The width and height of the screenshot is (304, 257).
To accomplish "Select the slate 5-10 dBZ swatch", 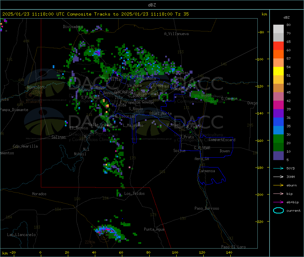I will click(278, 156).
